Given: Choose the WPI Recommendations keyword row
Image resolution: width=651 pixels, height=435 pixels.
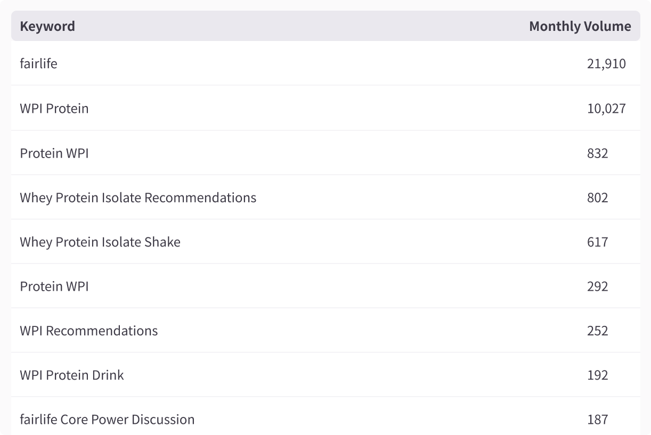Looking at the screenshot, I should (x=325, y=330).
